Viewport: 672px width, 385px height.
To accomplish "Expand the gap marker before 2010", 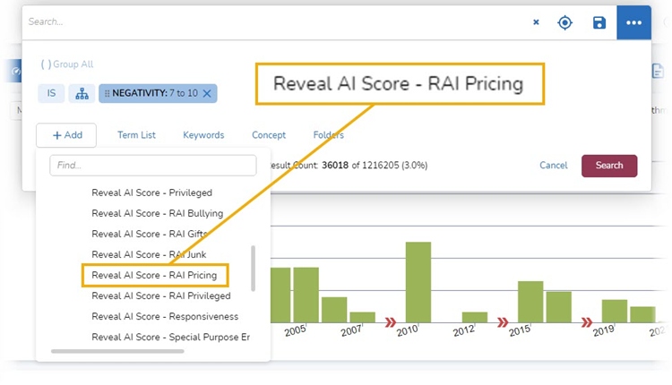I will point(391,322).
